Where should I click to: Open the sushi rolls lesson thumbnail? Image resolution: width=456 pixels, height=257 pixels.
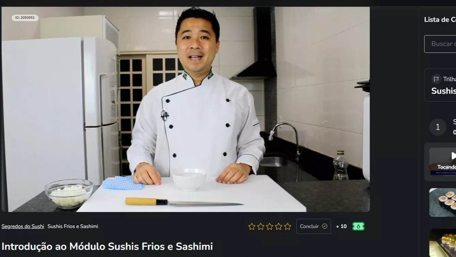coord(442,202)
